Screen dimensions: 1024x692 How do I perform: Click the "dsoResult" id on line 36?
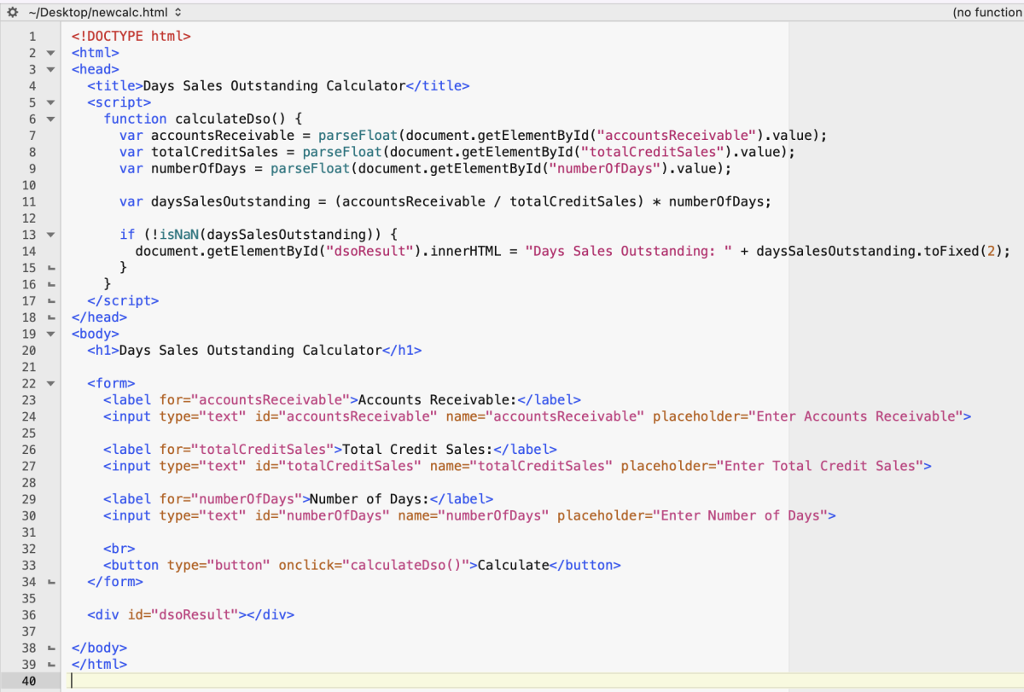[x=197, y=615]
